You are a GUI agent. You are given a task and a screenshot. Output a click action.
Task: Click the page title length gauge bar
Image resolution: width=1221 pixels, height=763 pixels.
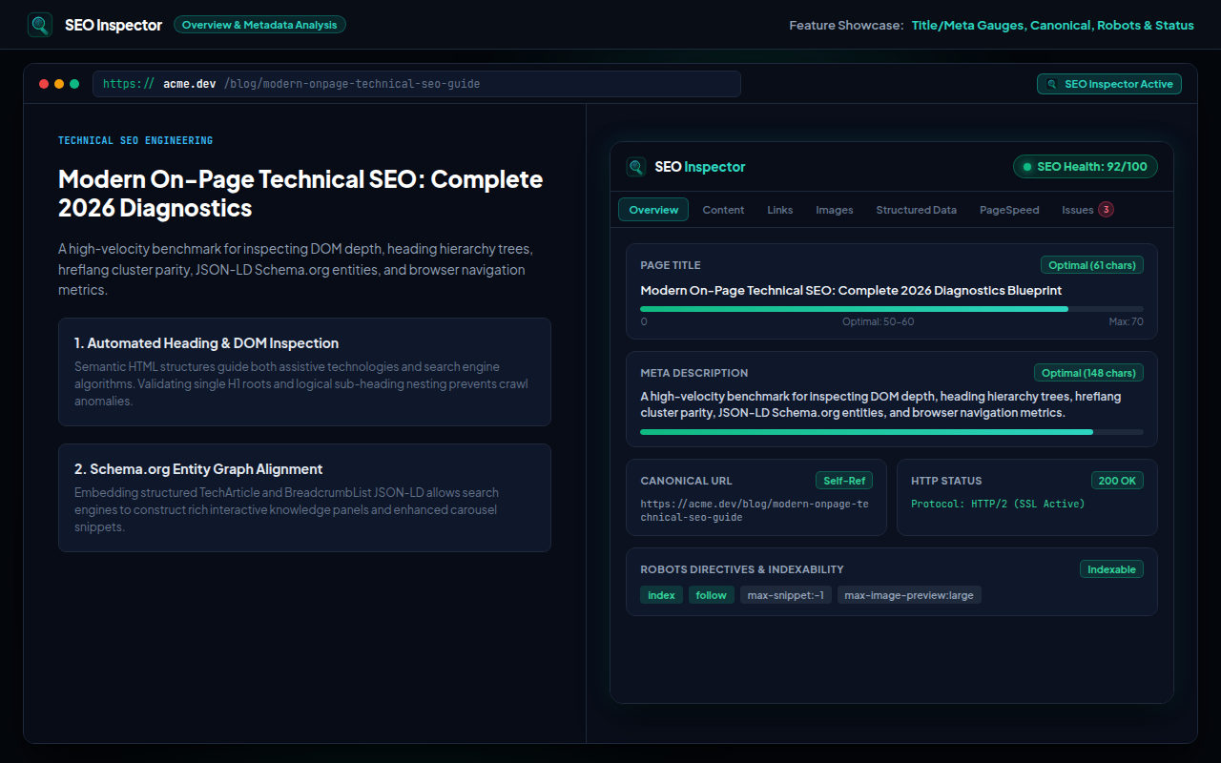tap(892, 309)
